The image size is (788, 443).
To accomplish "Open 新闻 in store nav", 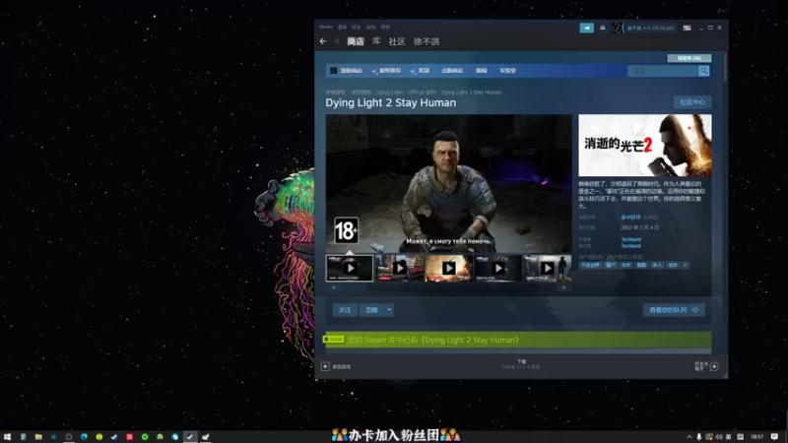I will tap(482, 71).
